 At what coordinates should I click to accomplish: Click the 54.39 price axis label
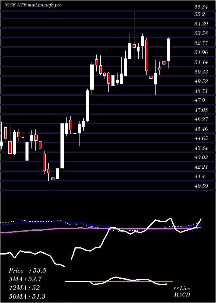[201, 24]
